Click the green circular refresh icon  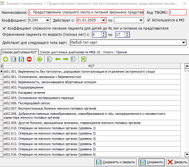pyautogui.click(x=39, y=59)
